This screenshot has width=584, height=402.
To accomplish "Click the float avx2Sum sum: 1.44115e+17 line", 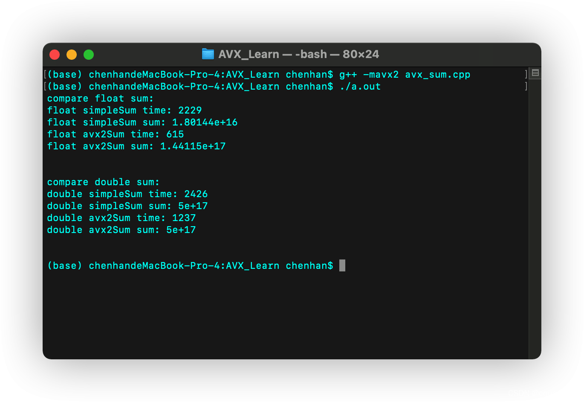I will [x=136, y=146].
